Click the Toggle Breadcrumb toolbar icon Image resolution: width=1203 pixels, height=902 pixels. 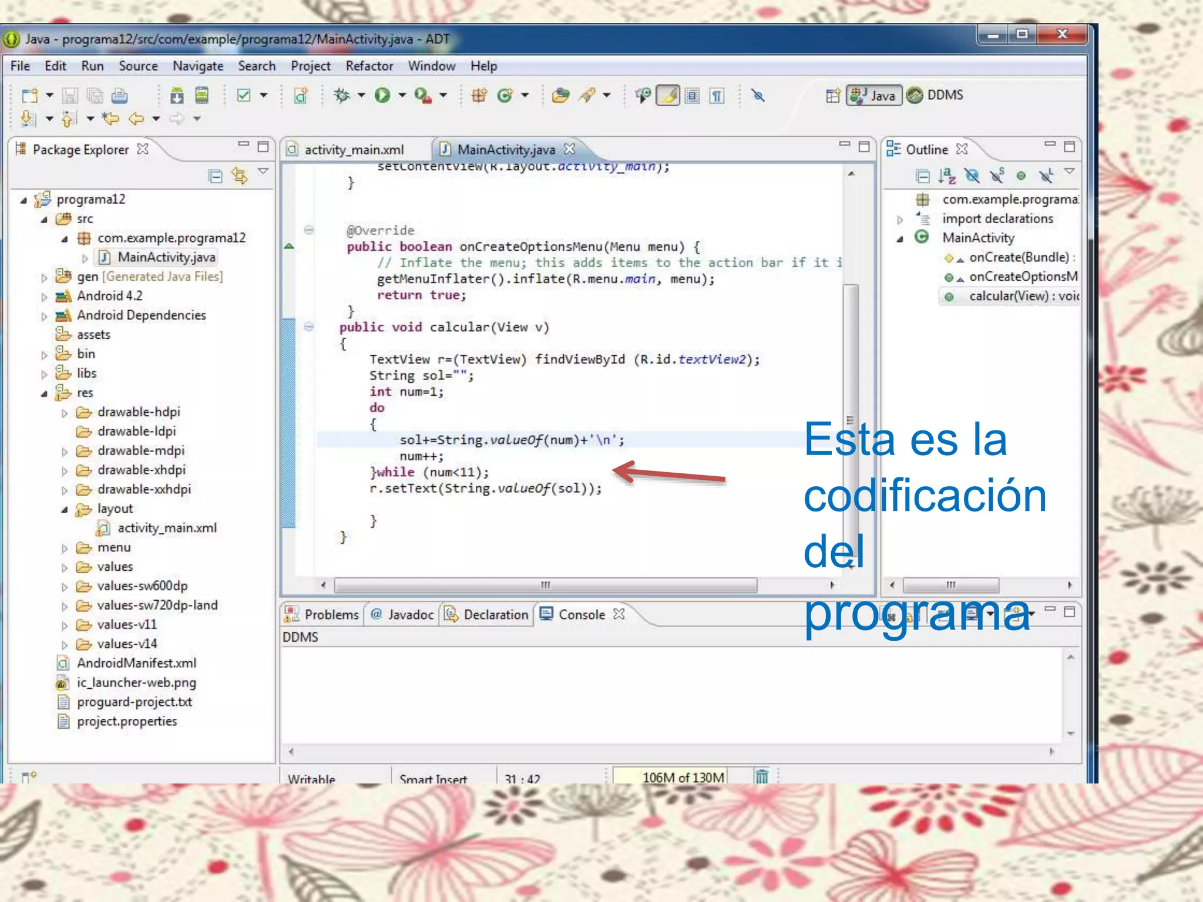click(x=643, y=95)
